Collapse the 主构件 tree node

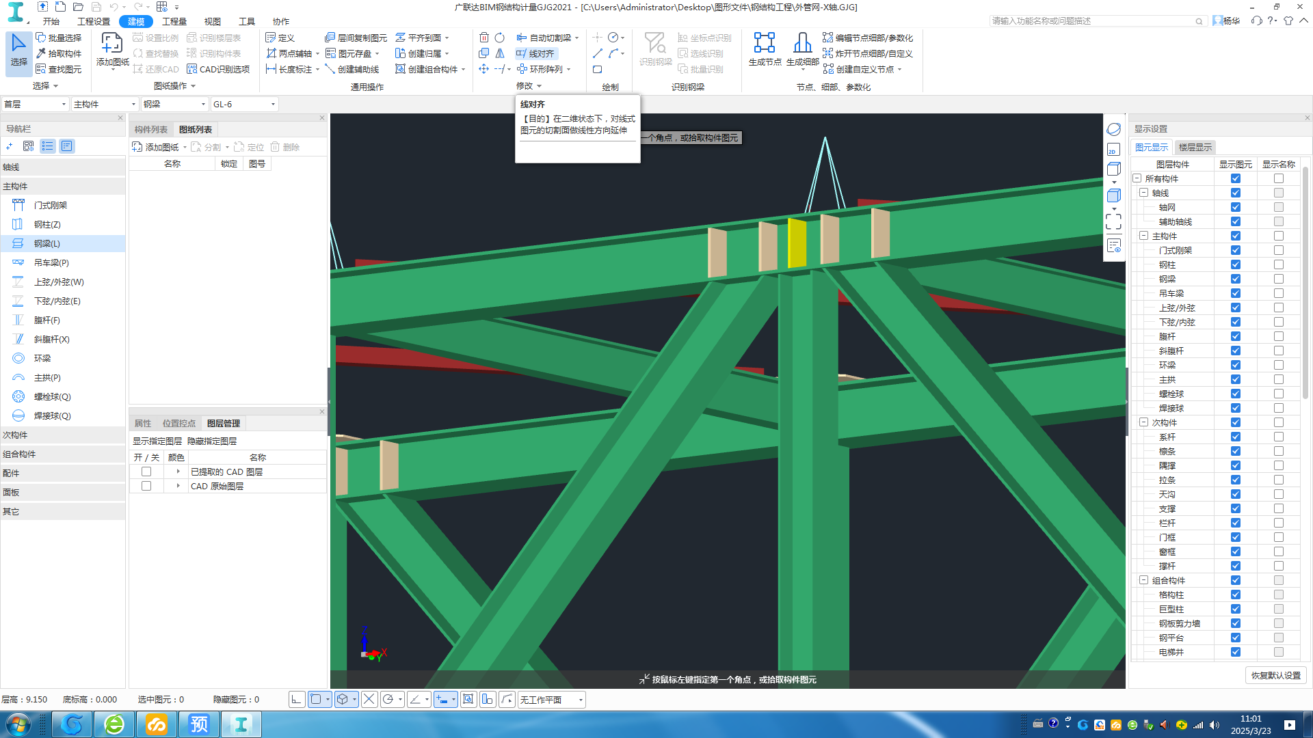pos(1143,236)
